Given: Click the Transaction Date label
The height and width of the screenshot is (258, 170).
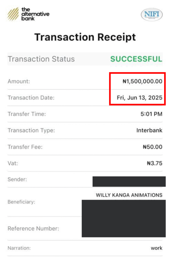Looking at the screenshot, I should click(31, 98).
